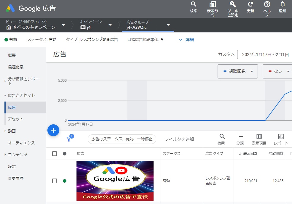The height and width of the screenshot is (204, 292).
Task: Open the ビュー すべてのキャンペーン dropdown arrow
Action: pos(63,25)
